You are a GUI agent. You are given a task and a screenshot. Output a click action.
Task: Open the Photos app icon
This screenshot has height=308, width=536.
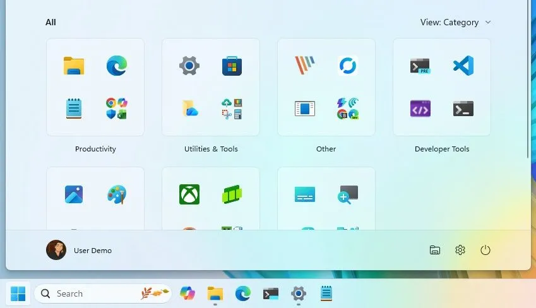[x=74, y=194]
